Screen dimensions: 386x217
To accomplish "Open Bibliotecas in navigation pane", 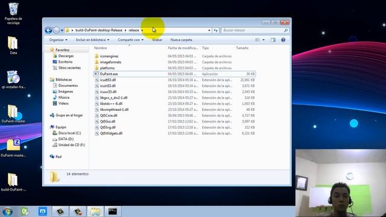I will [x=63, y=80].
